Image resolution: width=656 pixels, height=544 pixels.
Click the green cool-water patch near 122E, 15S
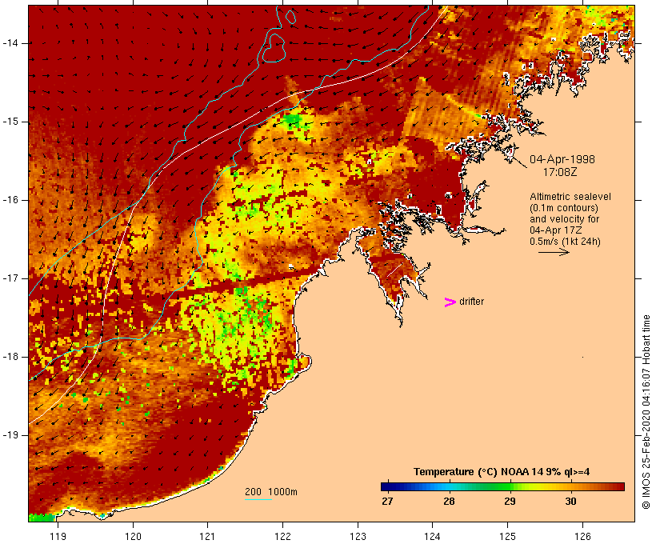(292, 120)
